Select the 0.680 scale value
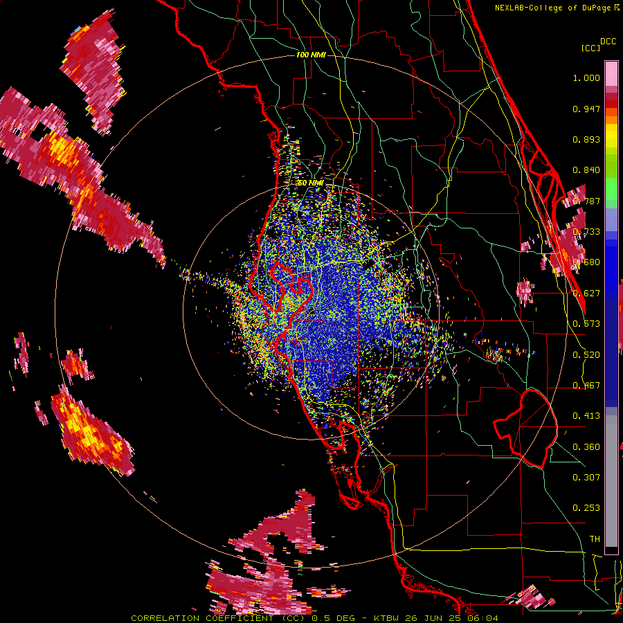The width and height of the screenshot is (623, 623). point(586,262)
